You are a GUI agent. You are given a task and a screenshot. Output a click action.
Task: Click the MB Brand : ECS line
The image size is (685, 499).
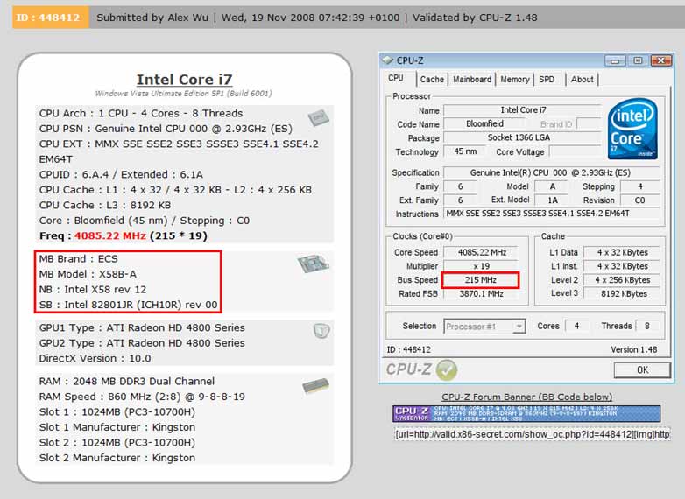click(x=79, y=258)
